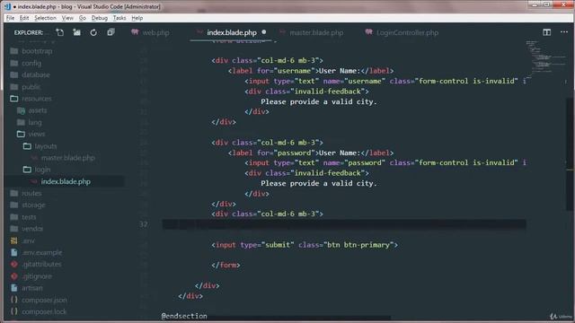Open the Help menu
Viewport: 575px width, 323px height.
coord(137,18)
